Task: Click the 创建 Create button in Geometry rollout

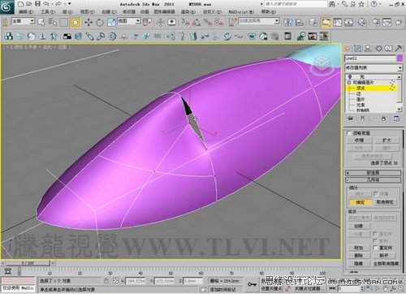Action: tap(358, 226)
